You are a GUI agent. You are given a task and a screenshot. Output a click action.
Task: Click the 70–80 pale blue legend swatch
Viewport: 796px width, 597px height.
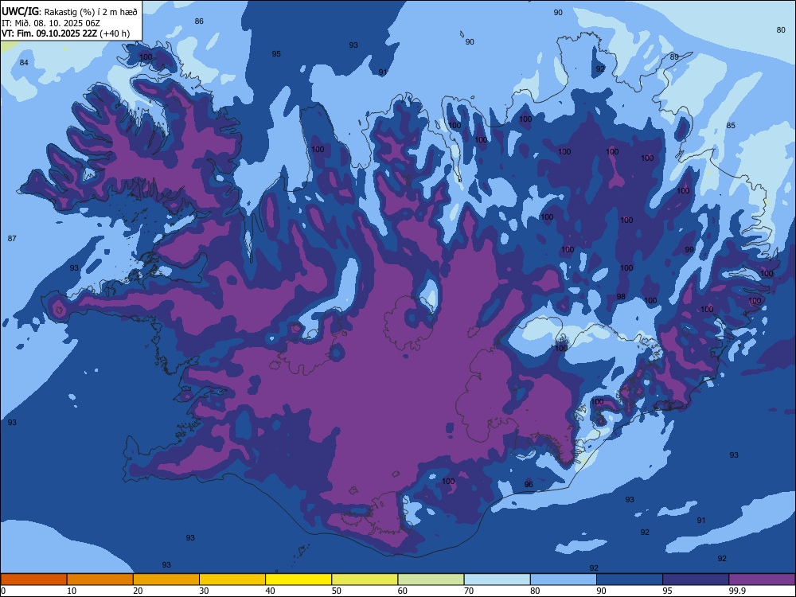(x=497, y=579)
